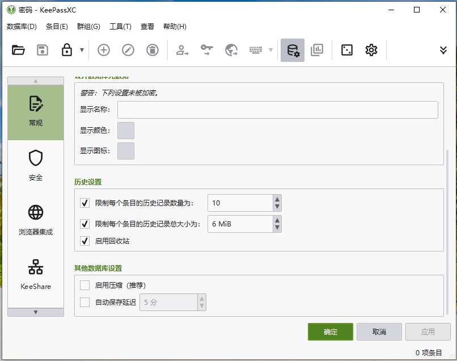Image resolution: width=457 pixels, height=361 pixels.
Task: Open the 群组(G) menu
Action: [88, 27]
